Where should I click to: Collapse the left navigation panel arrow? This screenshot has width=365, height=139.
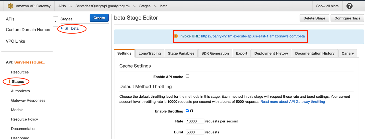(x=55, y=21)
